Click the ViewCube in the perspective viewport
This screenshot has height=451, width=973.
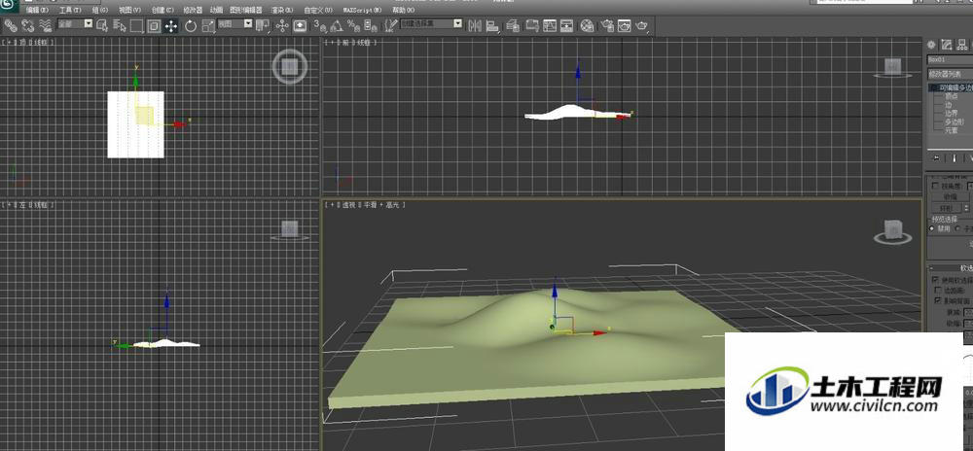(891, 232)
